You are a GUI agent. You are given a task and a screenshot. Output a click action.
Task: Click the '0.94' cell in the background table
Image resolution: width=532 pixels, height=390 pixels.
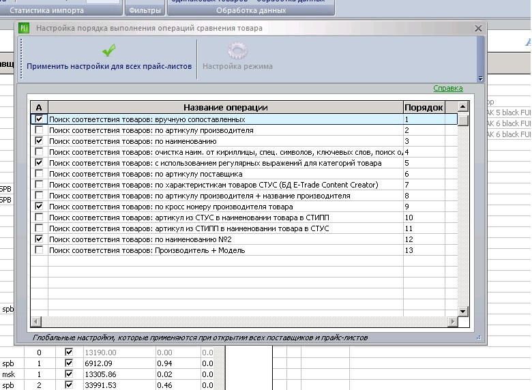click(x=178, y=363)
